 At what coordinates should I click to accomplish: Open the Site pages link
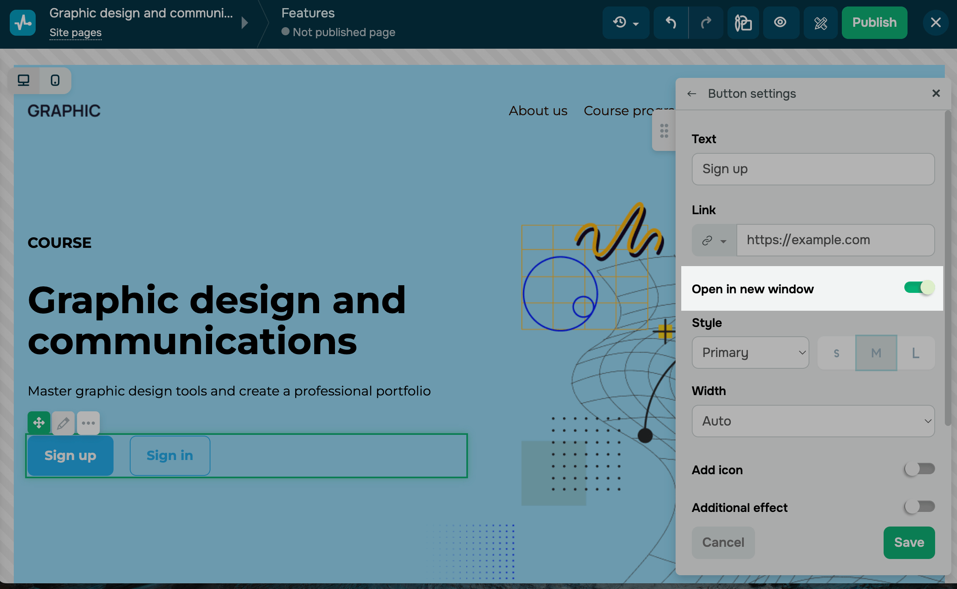75,32
